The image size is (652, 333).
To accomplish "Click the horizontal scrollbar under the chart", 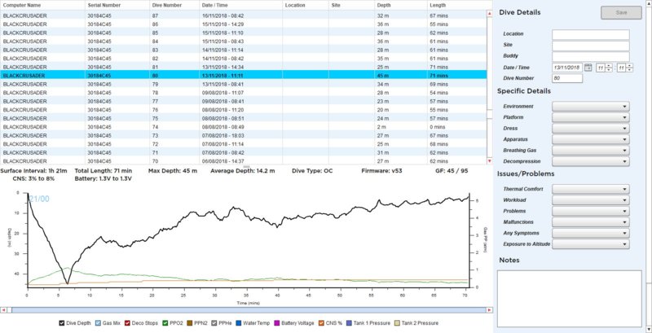I will point(244,310).
